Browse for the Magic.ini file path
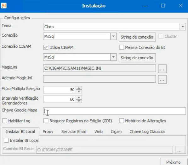This screenshot has height=165, width=188. click(162, 69)
